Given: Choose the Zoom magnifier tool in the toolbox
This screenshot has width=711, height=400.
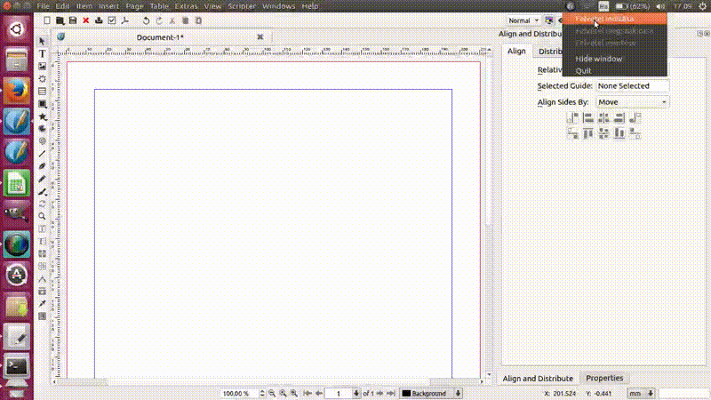Looking at the screenshot, I should click(x=42, y=216).
